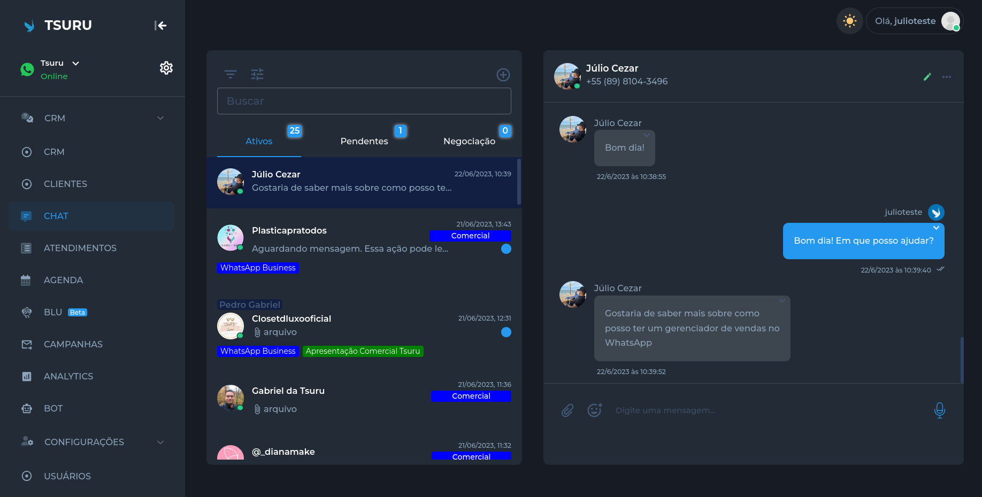The height and width of the screenshot is (497, 982).
Task: Attach a file using the paperclip icon
Action: [567, 410]
